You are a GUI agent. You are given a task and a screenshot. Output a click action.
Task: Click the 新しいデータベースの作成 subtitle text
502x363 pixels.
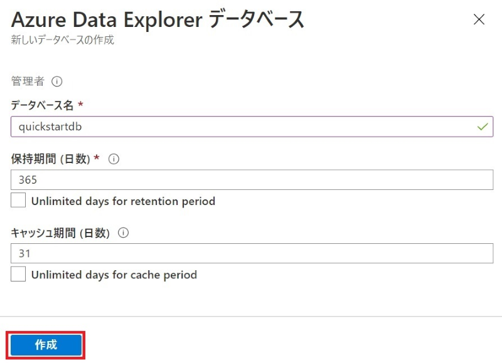tap(62, 41)
